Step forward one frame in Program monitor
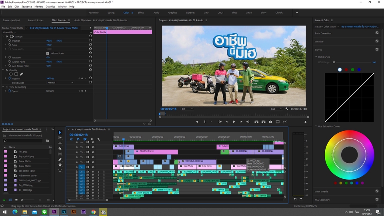Screen dimensions: 384x216 (241, 122)
